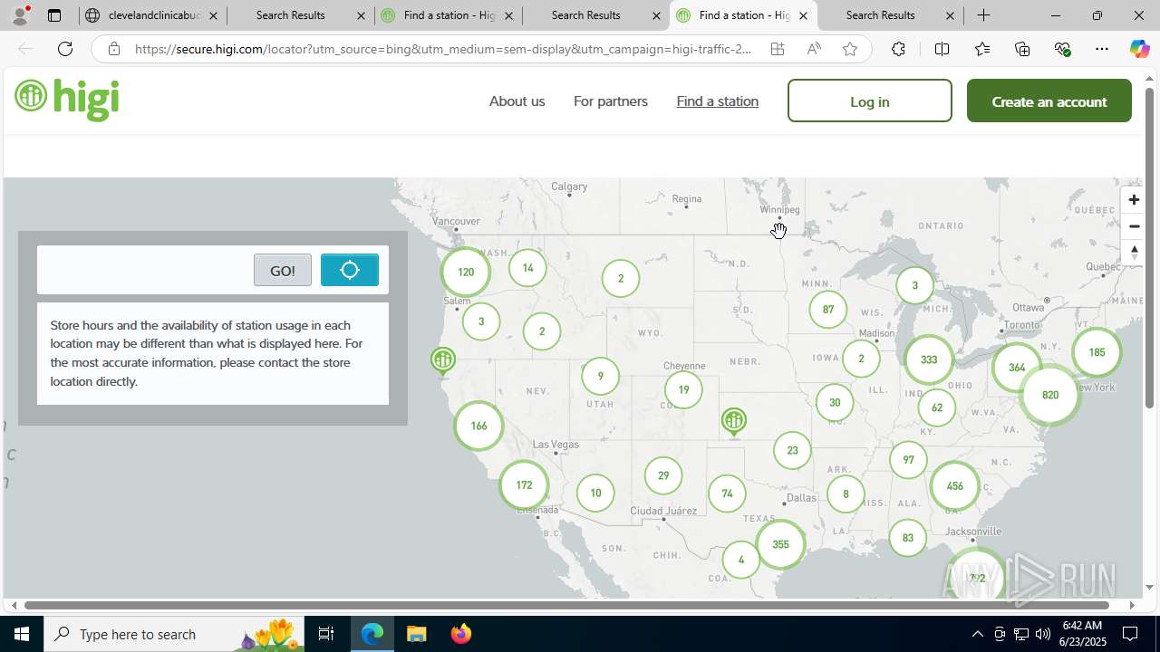
Task: Open the 87 station cluster near Minnesota
Action: pyautogui.click(x=828, y=310)
